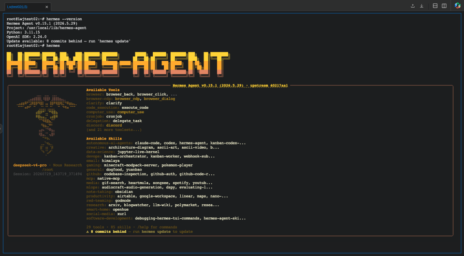Click the download file icon
464x256 pixels.
[421, 6]
